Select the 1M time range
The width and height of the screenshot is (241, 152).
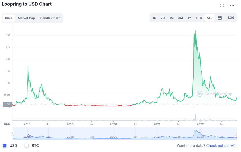point(171,18)
